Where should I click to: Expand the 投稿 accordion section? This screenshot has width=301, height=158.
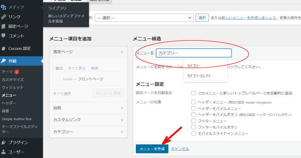pos(88,108)
